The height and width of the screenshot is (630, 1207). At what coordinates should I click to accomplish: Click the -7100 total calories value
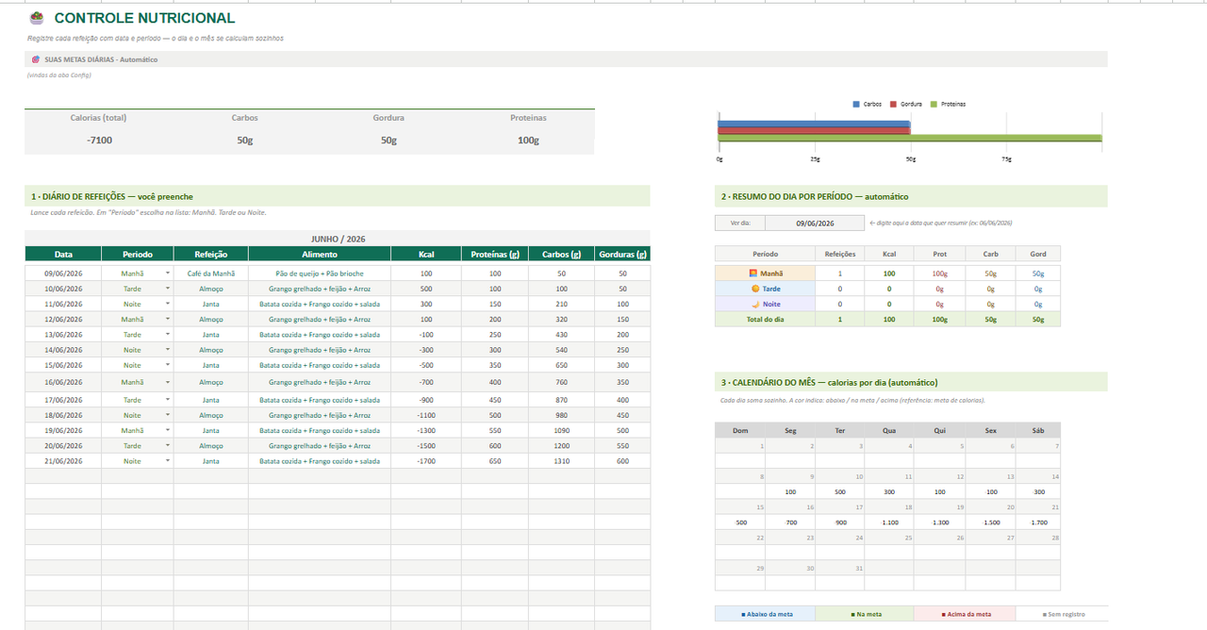tap(99, 140)
